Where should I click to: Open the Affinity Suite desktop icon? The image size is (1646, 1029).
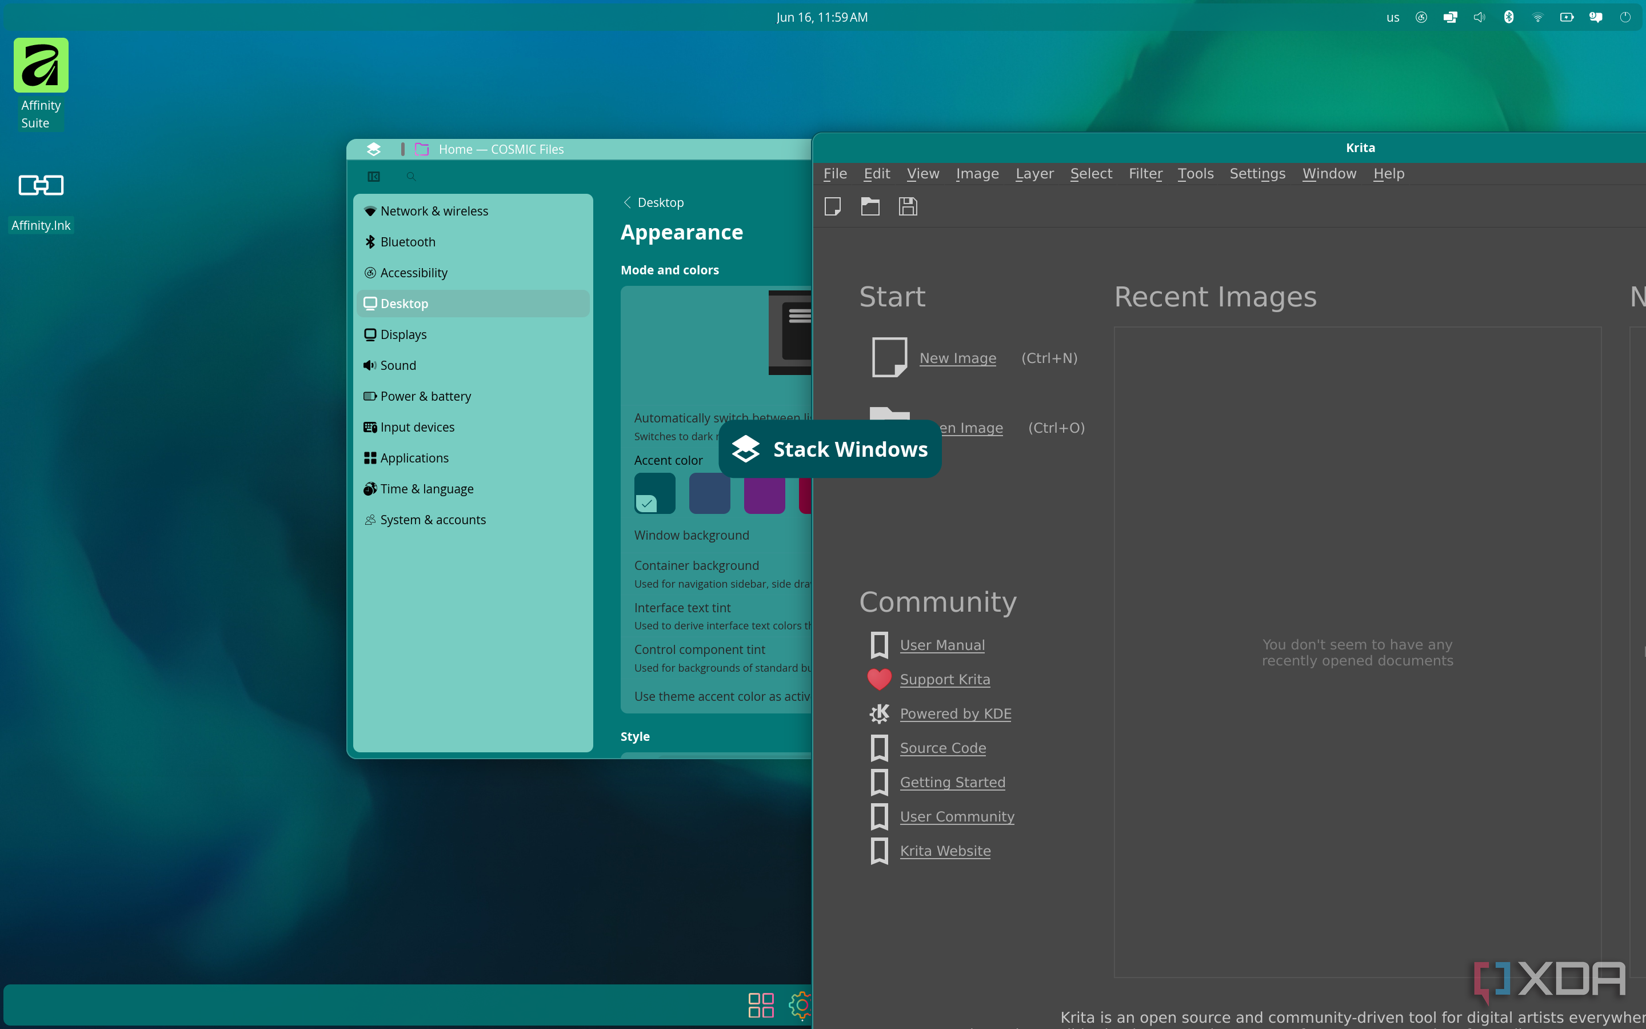(41, 83)
